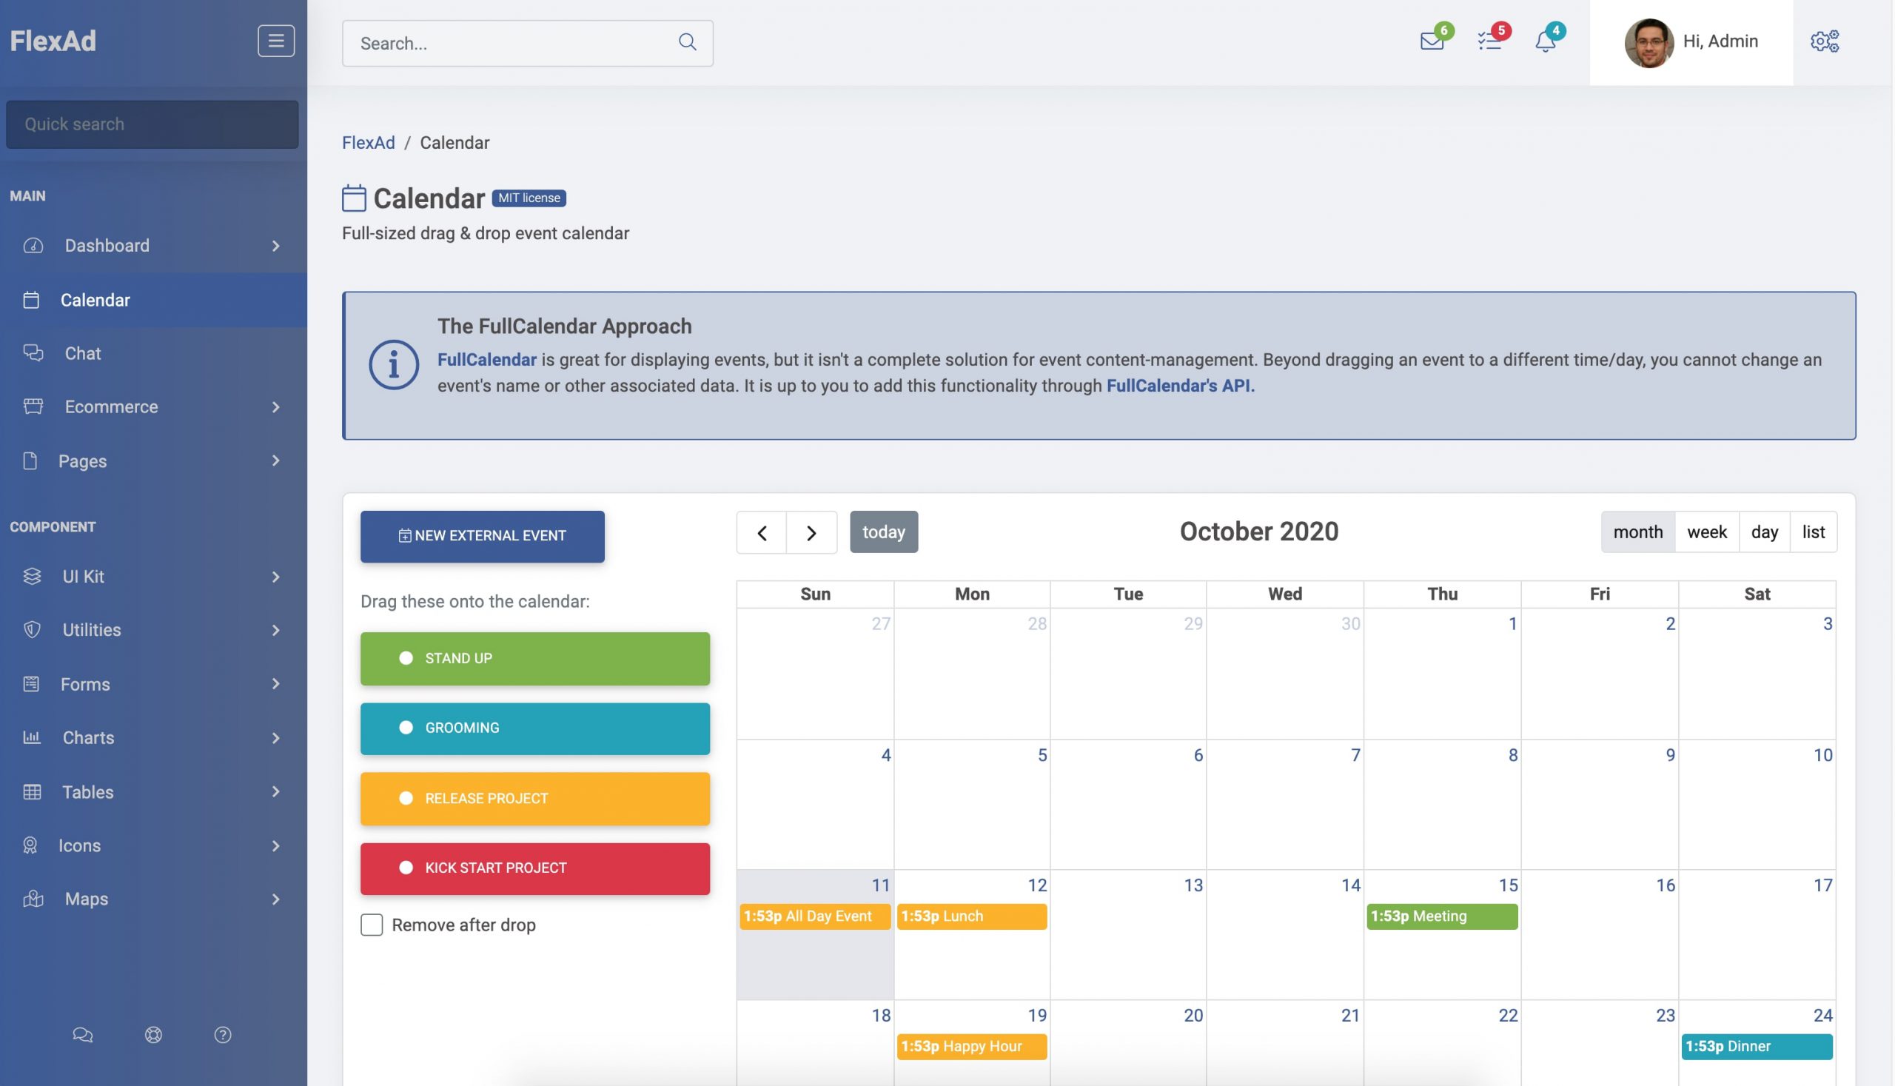Click the info circle icon in the alert box
Viewport: 1895px width, 1086px height.
click(394, 365)
